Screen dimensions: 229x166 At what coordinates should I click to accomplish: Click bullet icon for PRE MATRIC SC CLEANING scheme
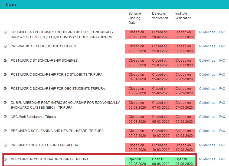(x=5, y=131)
